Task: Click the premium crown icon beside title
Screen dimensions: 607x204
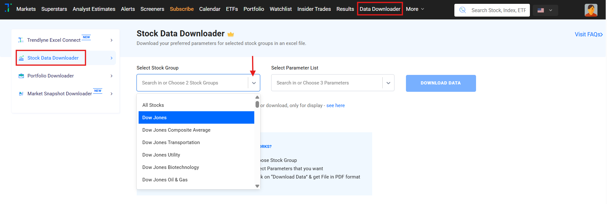Action: tap(231, 34)
